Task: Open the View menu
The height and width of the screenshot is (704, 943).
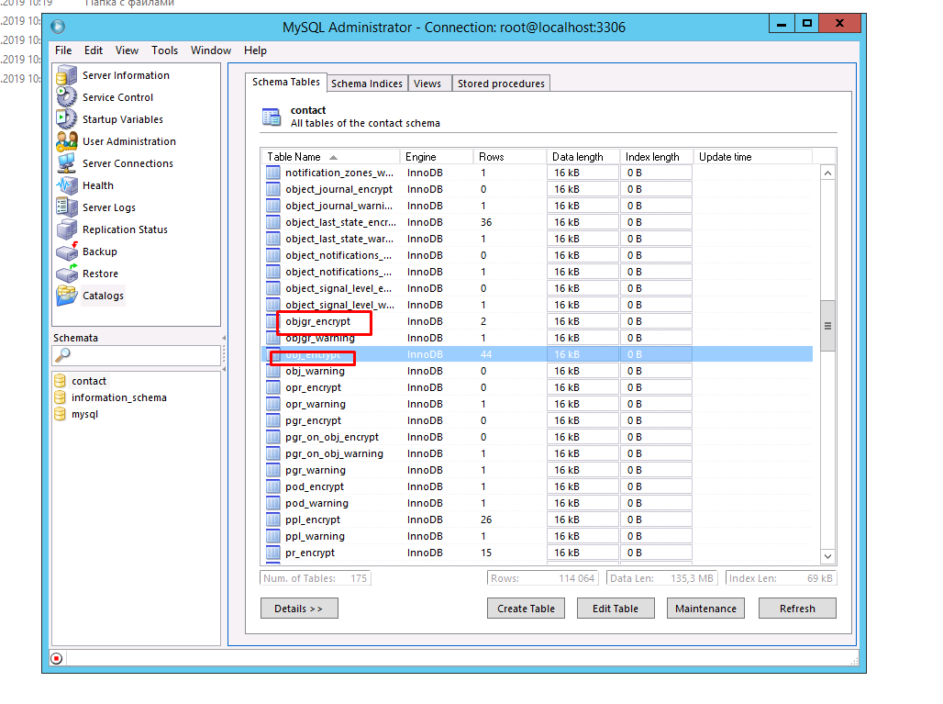Action: tap(127, 50)
